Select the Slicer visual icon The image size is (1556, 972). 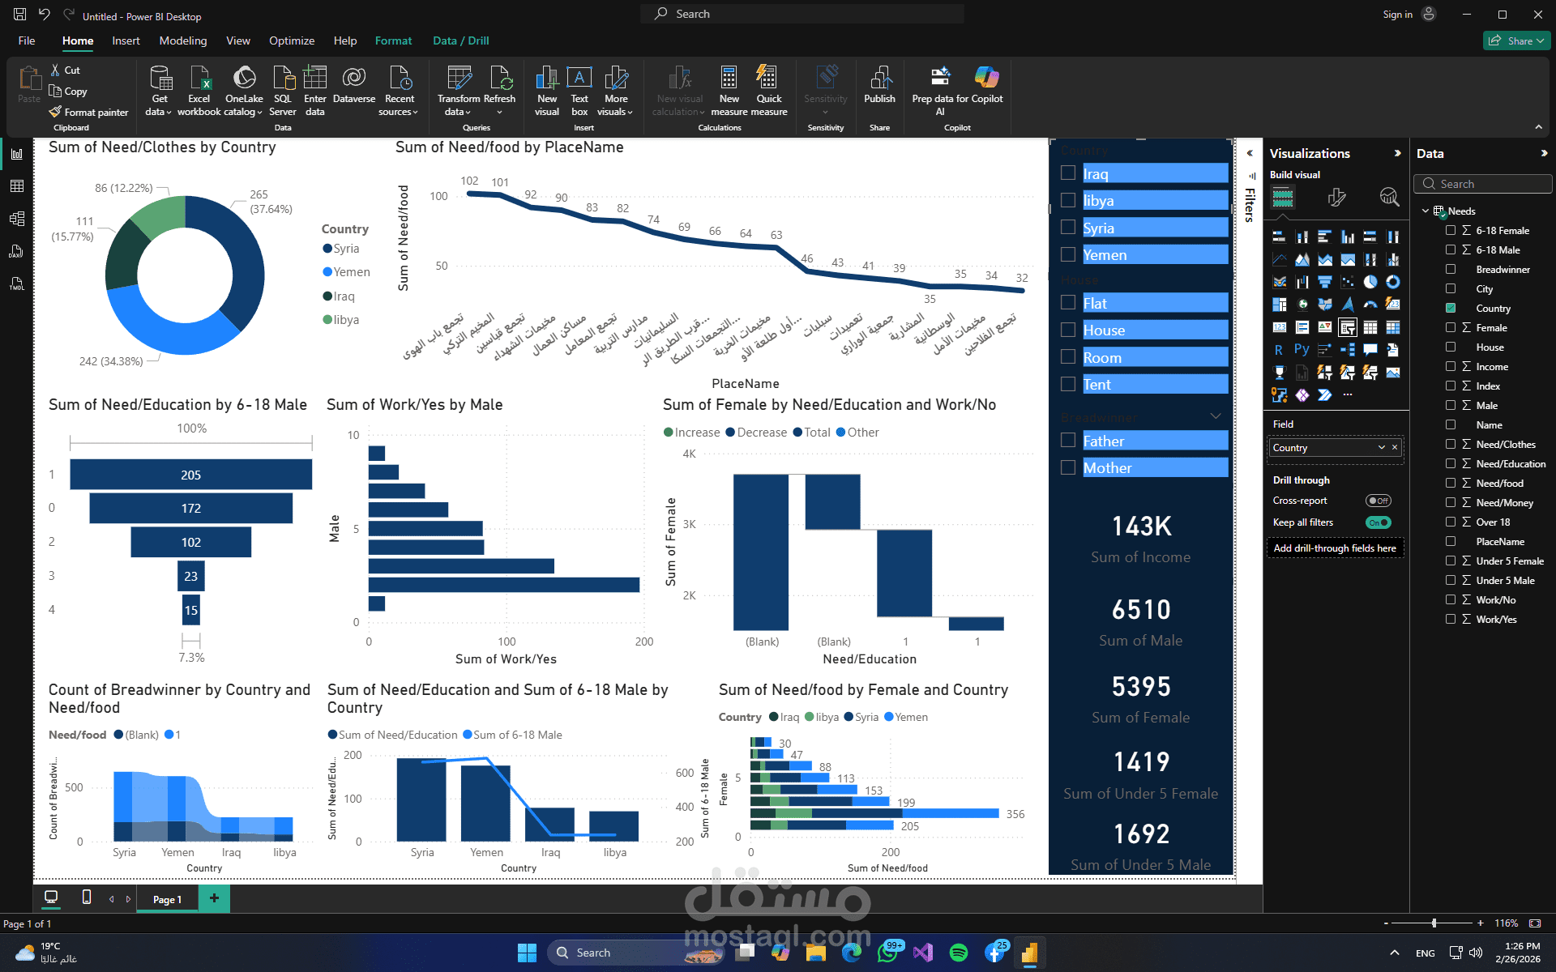1347,327
